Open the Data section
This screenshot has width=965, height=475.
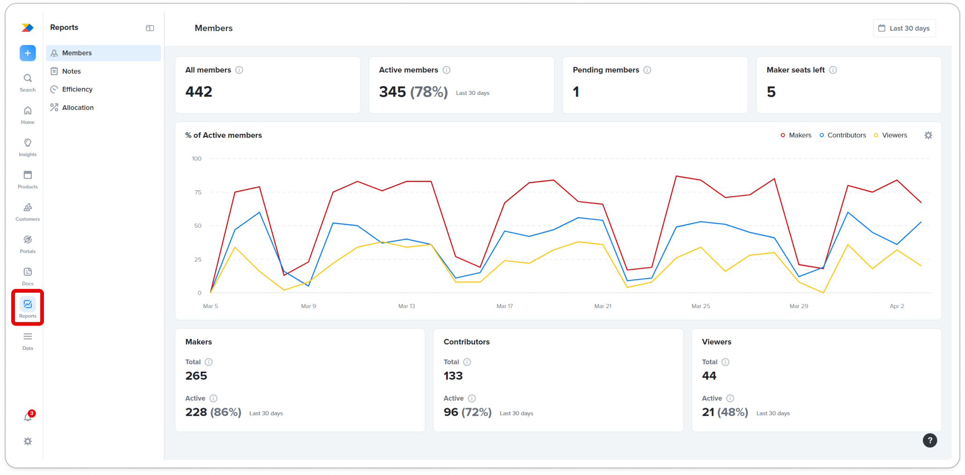pyautogui.click(x=28, y=341)
